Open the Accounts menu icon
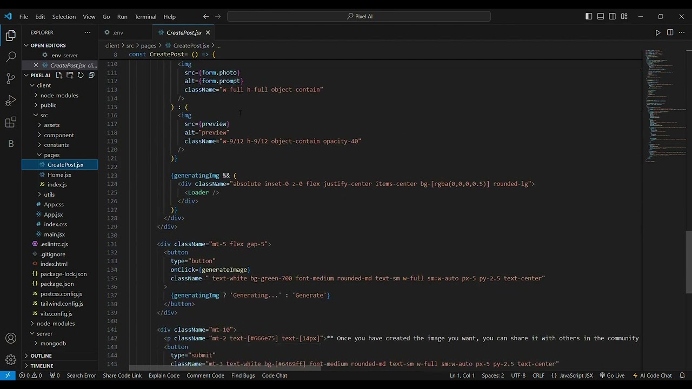This screenshot has height=389, width=692. coord(11,339)
